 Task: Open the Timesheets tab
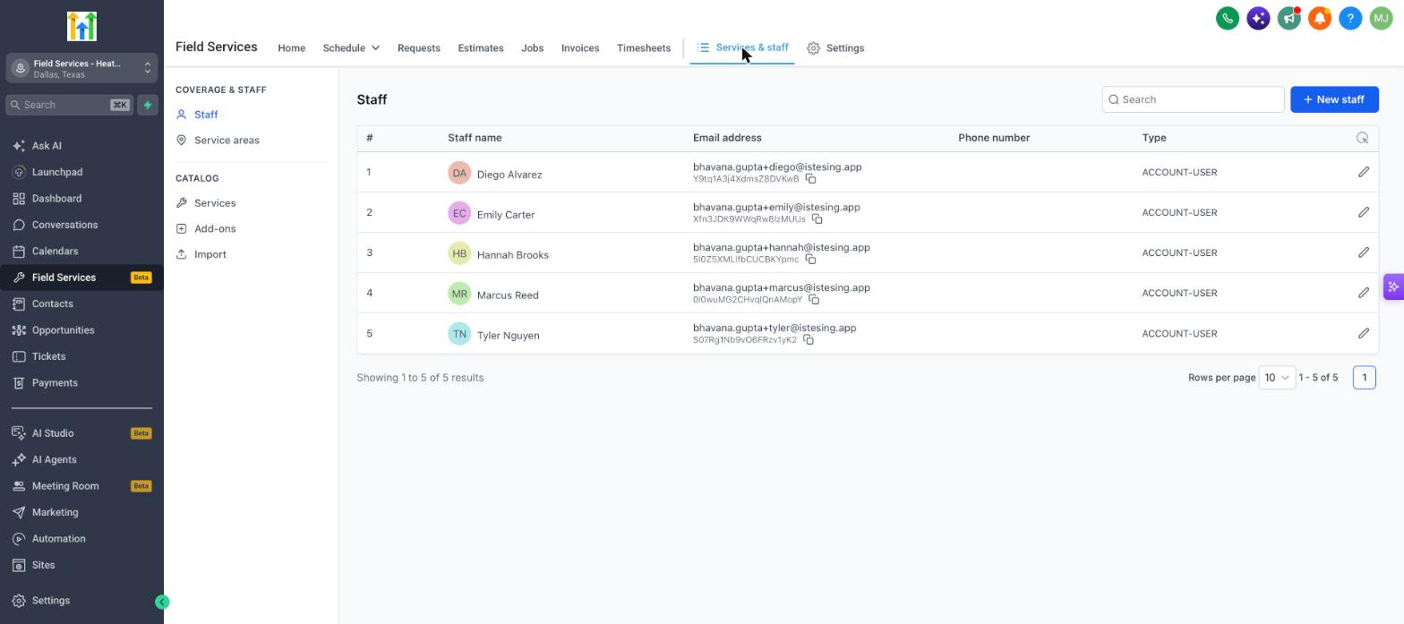[644, 48]
